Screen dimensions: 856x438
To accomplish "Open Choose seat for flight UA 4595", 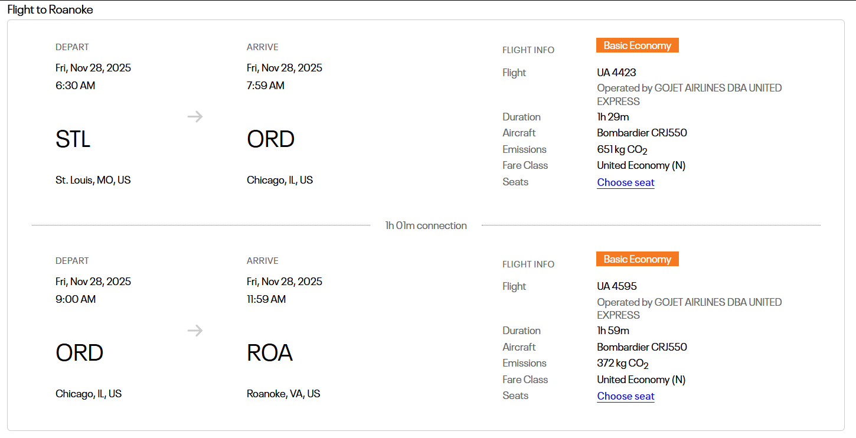I will pyautogui.click(x=625, y=396).
